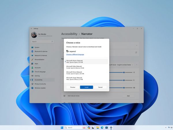This screenshot has width=173, height=130.
Task: Select Accessibility in the sidebar
Action: pyautogui.click(x=42, y=80)
